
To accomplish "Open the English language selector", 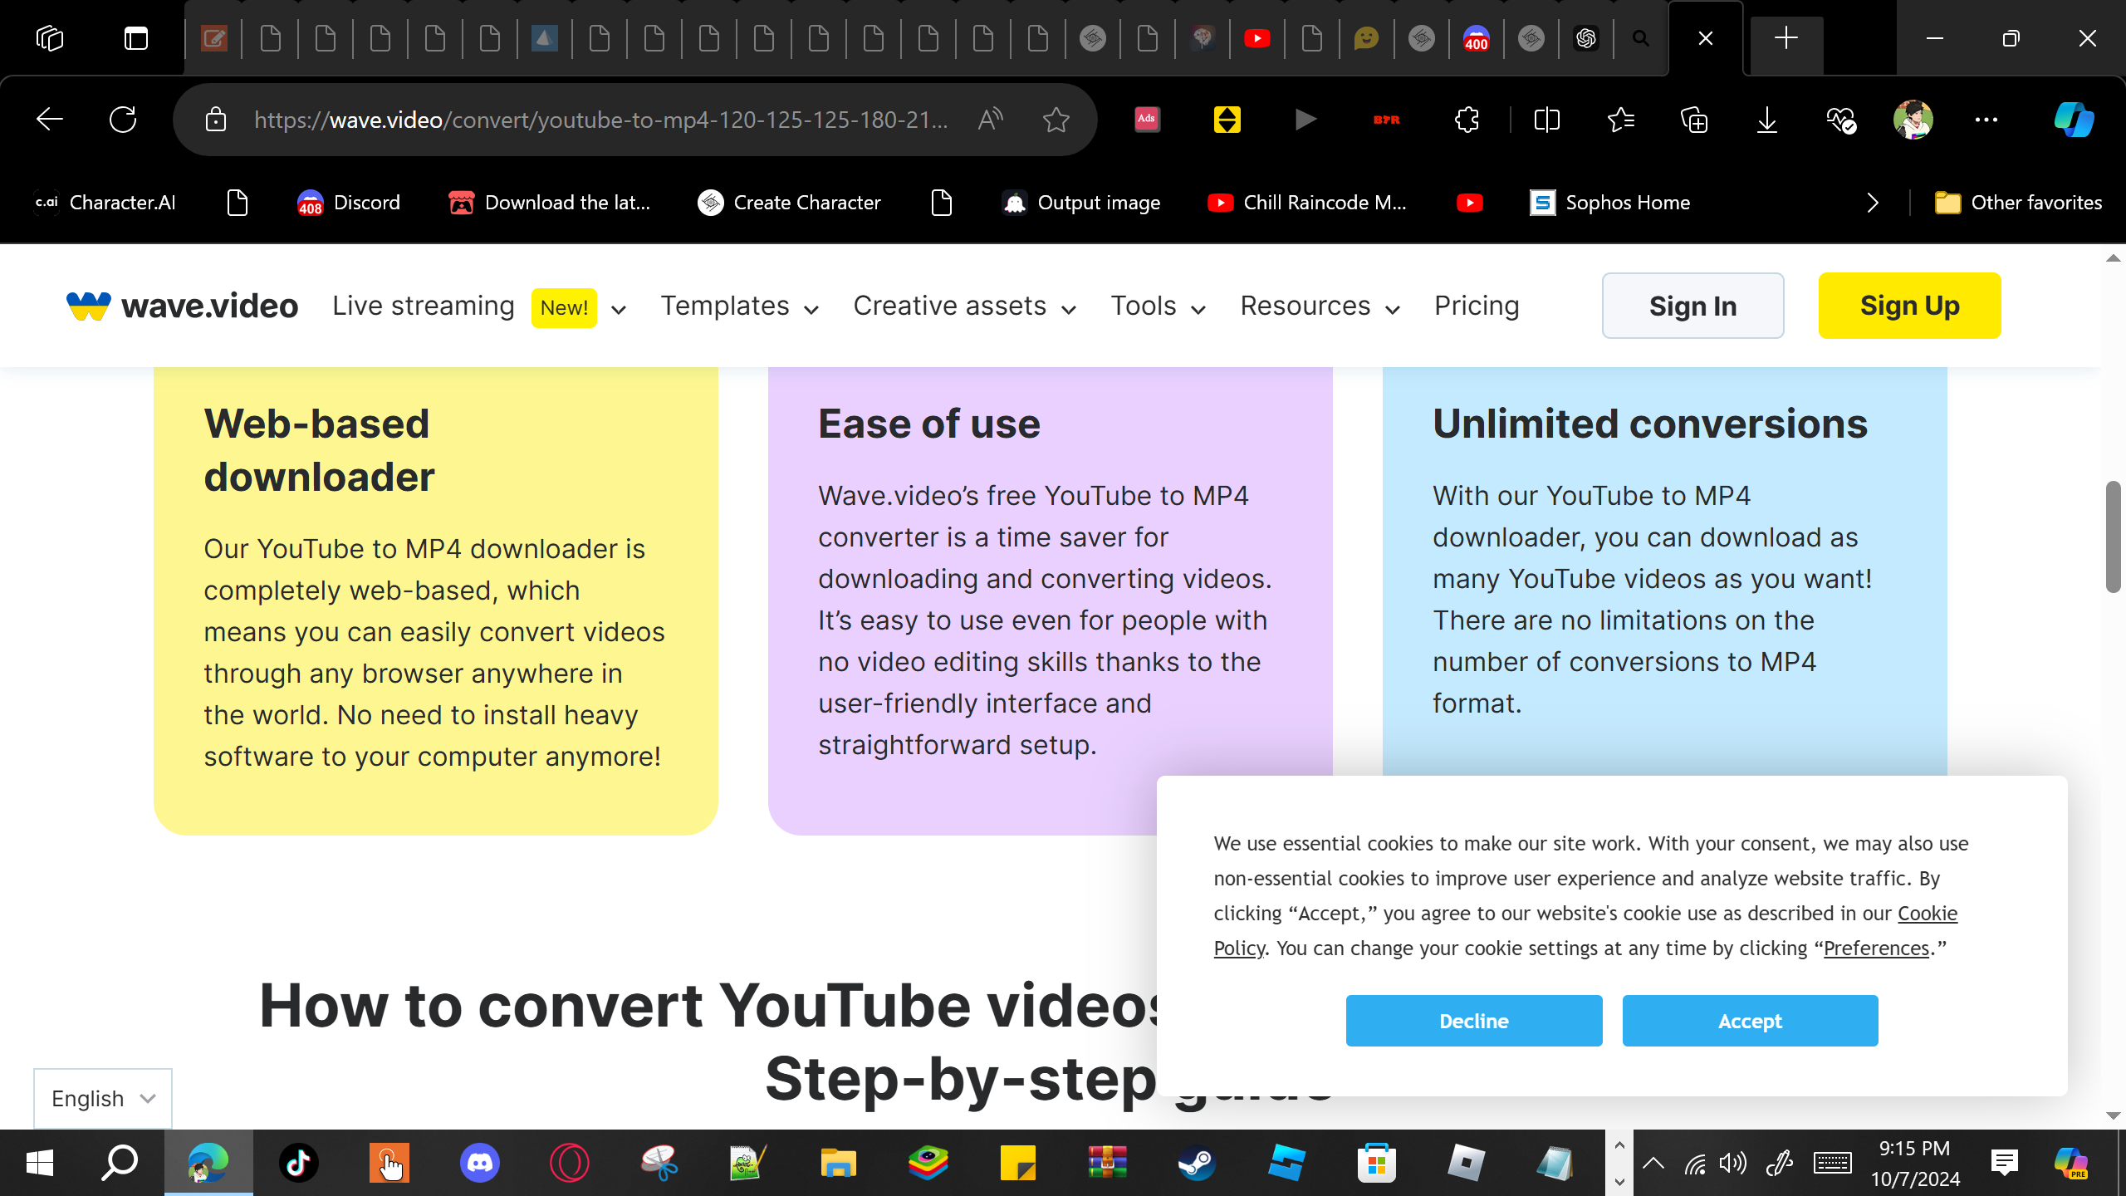I will (x=103, y=1098).
